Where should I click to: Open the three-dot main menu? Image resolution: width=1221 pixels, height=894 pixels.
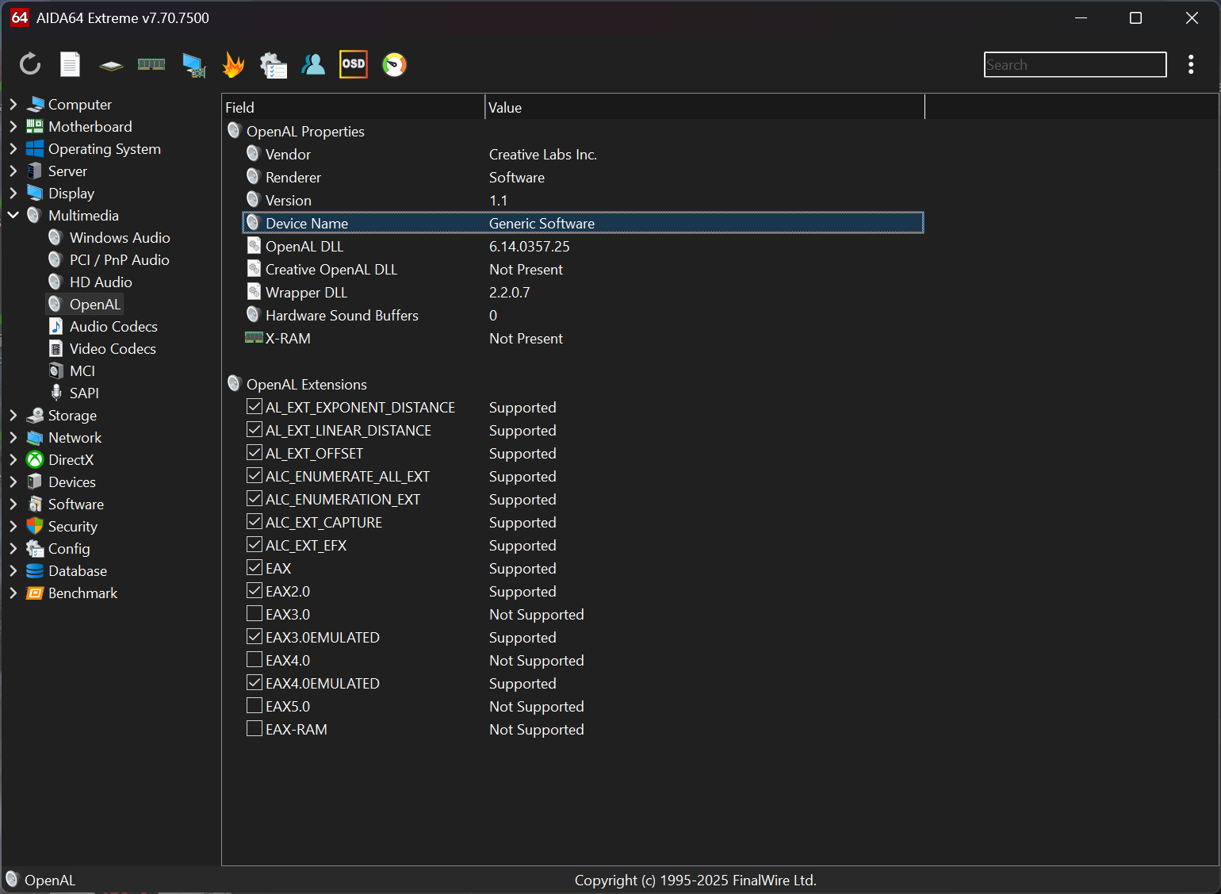[x=1191, y=64]
